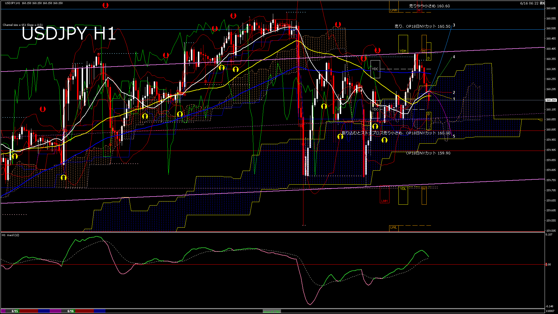
Task: Click the topmost red down-arrow above the USDJPY title
Action: pos(105,5)
